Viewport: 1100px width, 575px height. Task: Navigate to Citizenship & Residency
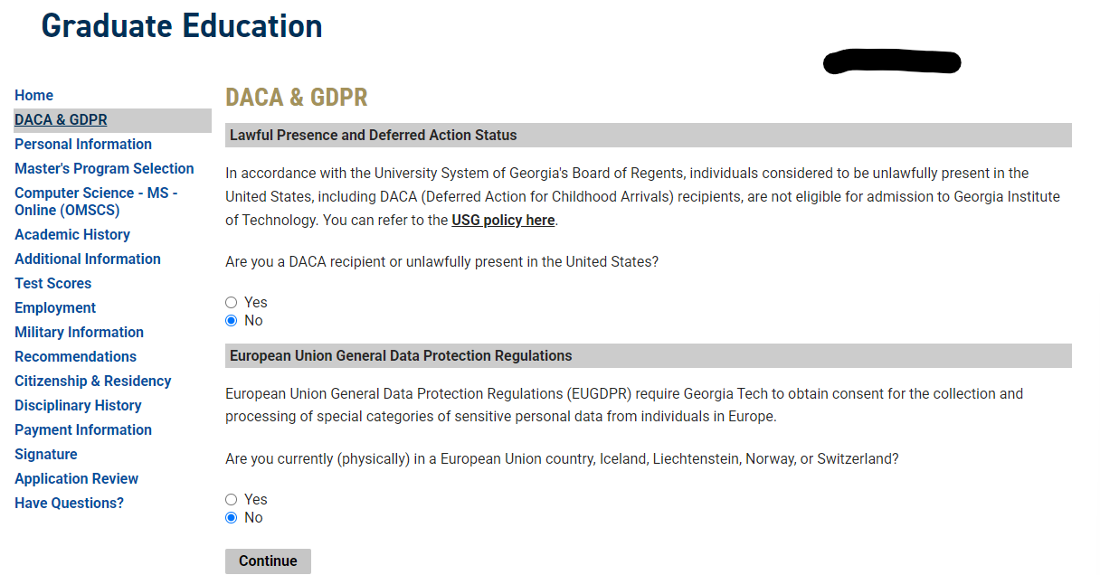93,382
